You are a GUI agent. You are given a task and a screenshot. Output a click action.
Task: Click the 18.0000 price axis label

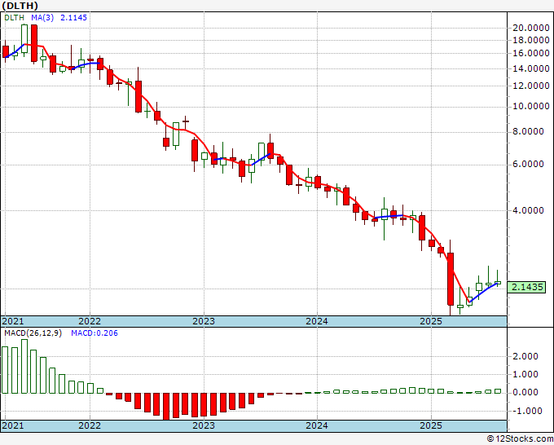[533, 40]
